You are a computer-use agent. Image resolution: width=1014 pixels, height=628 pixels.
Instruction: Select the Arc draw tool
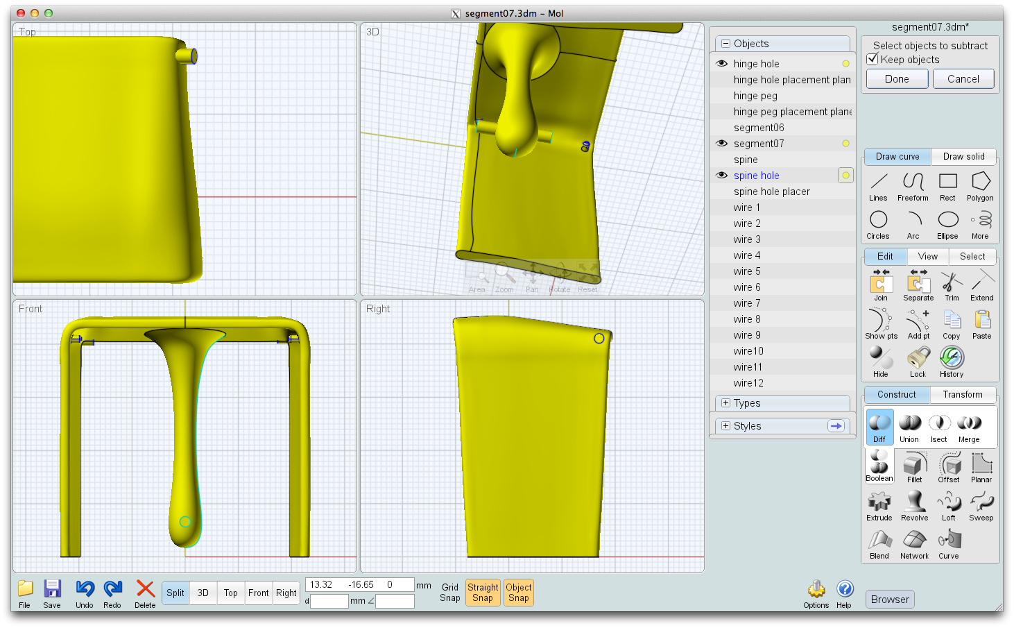[913, 225]
